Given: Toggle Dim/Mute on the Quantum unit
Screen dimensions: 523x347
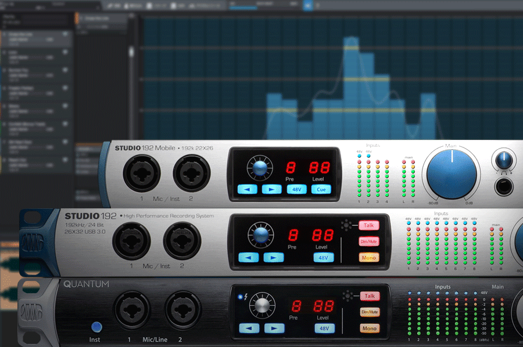Looking at the screenshot, I should [370, 312].
